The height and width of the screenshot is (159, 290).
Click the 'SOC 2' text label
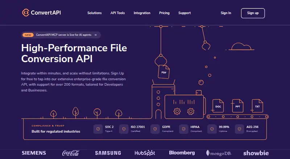[109, 127]
